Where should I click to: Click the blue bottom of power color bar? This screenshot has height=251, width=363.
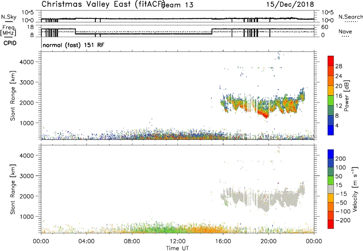click(330, 130)
